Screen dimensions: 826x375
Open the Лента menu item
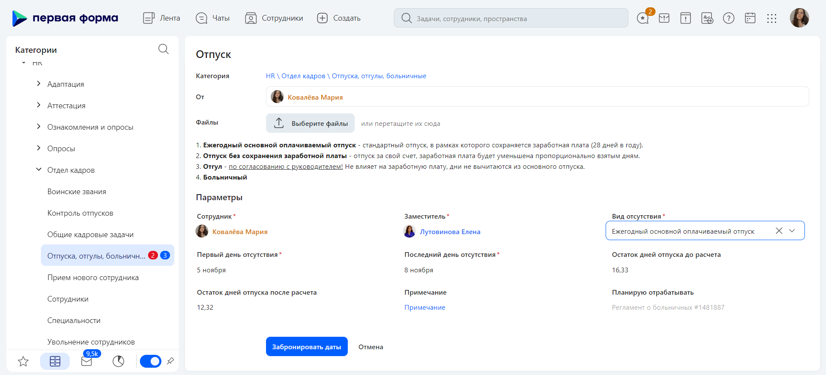(161, 18)
